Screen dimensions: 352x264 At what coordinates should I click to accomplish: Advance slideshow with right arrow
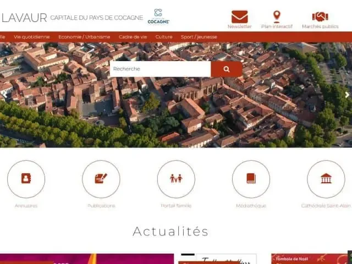(347, 95)
